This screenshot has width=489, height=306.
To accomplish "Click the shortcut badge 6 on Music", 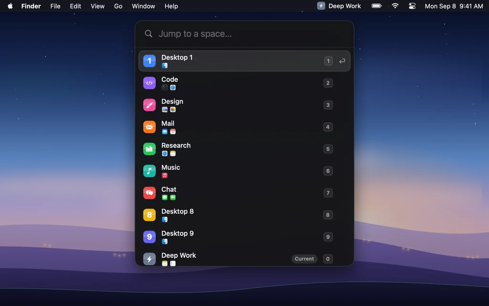I will coord(328,171).
